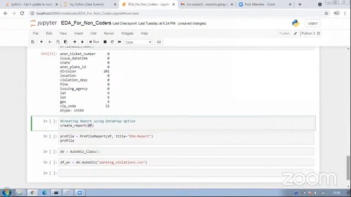
Task: Reload the current page
Action: 22,13
